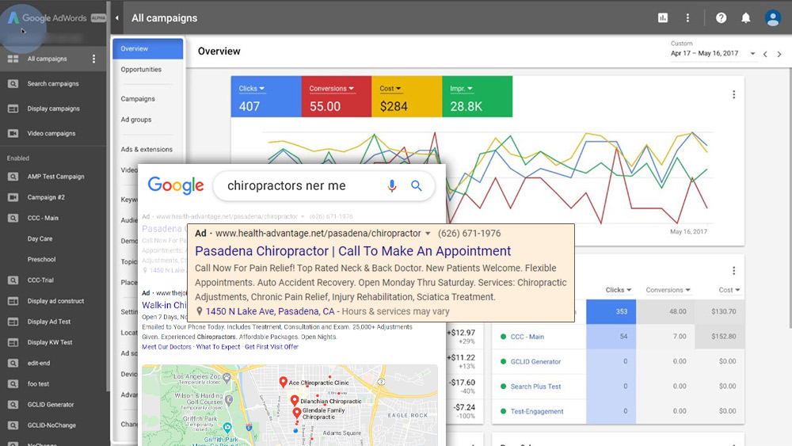Image resolution: width=792 pixels, height=446 pixels.
Task: Click the What To Expect sitelink
Action: click(x=219, y=347)
